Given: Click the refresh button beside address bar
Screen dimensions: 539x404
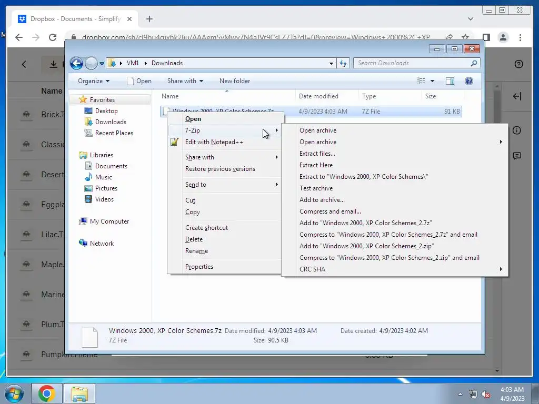Looking at the screenshot, I should tap(343, 63).
